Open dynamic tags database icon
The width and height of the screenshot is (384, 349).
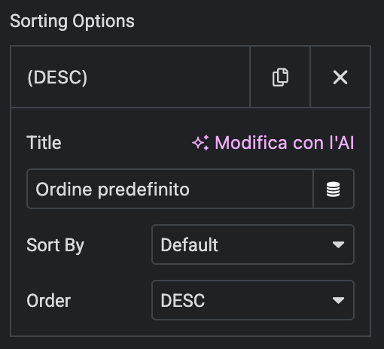(x=334, y=189)
